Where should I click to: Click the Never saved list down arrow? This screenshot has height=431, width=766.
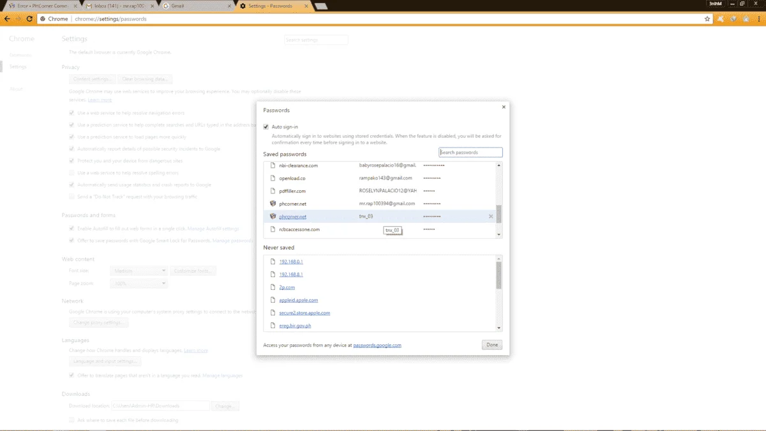click(x=499, y=328)
